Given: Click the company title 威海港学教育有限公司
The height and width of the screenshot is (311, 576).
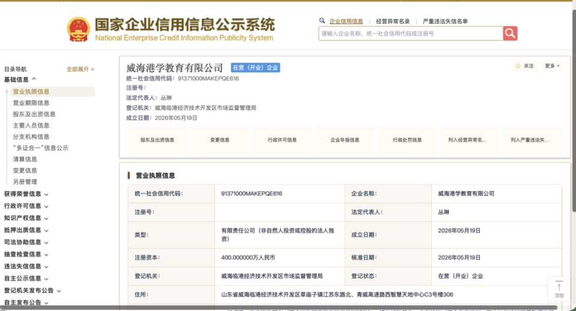Looking at the screenshot, I should (x=175, y=68).
